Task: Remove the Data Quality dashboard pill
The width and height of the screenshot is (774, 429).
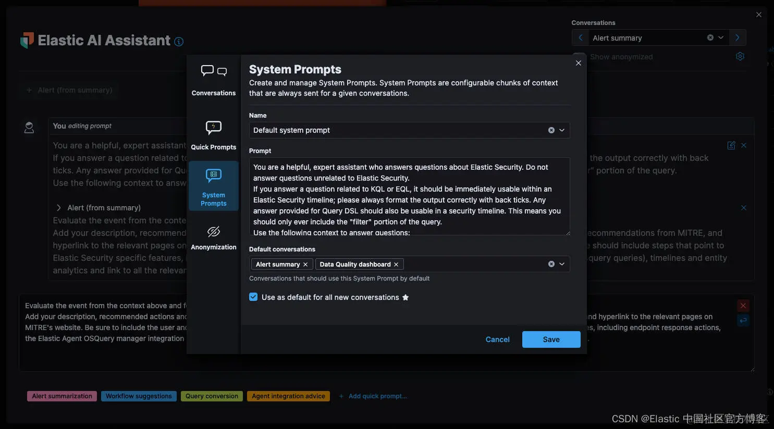Action: coord(396,264)
